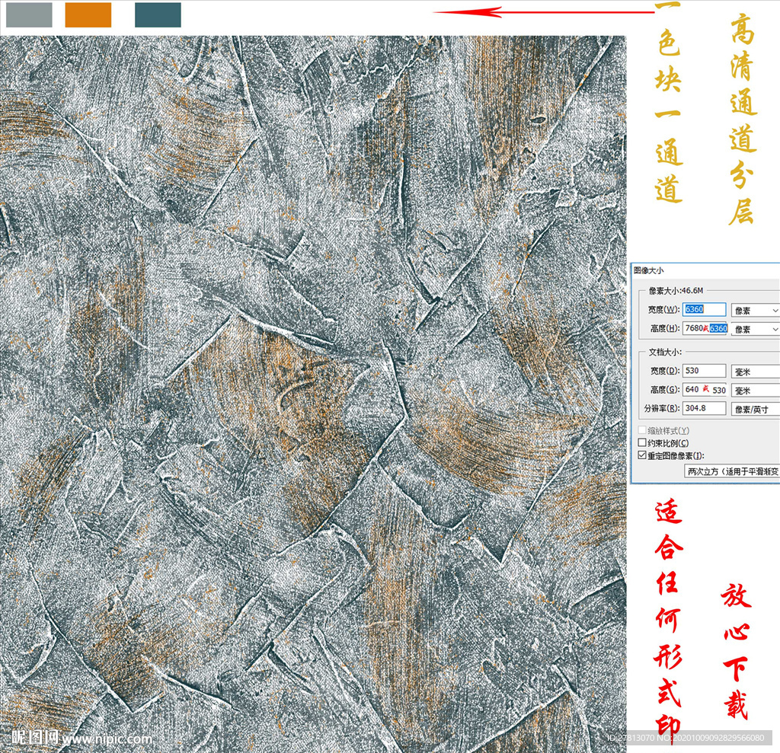This screenshot has width=780, height=753.
Task: Select the dark teal color block
Action: [158, 15]
